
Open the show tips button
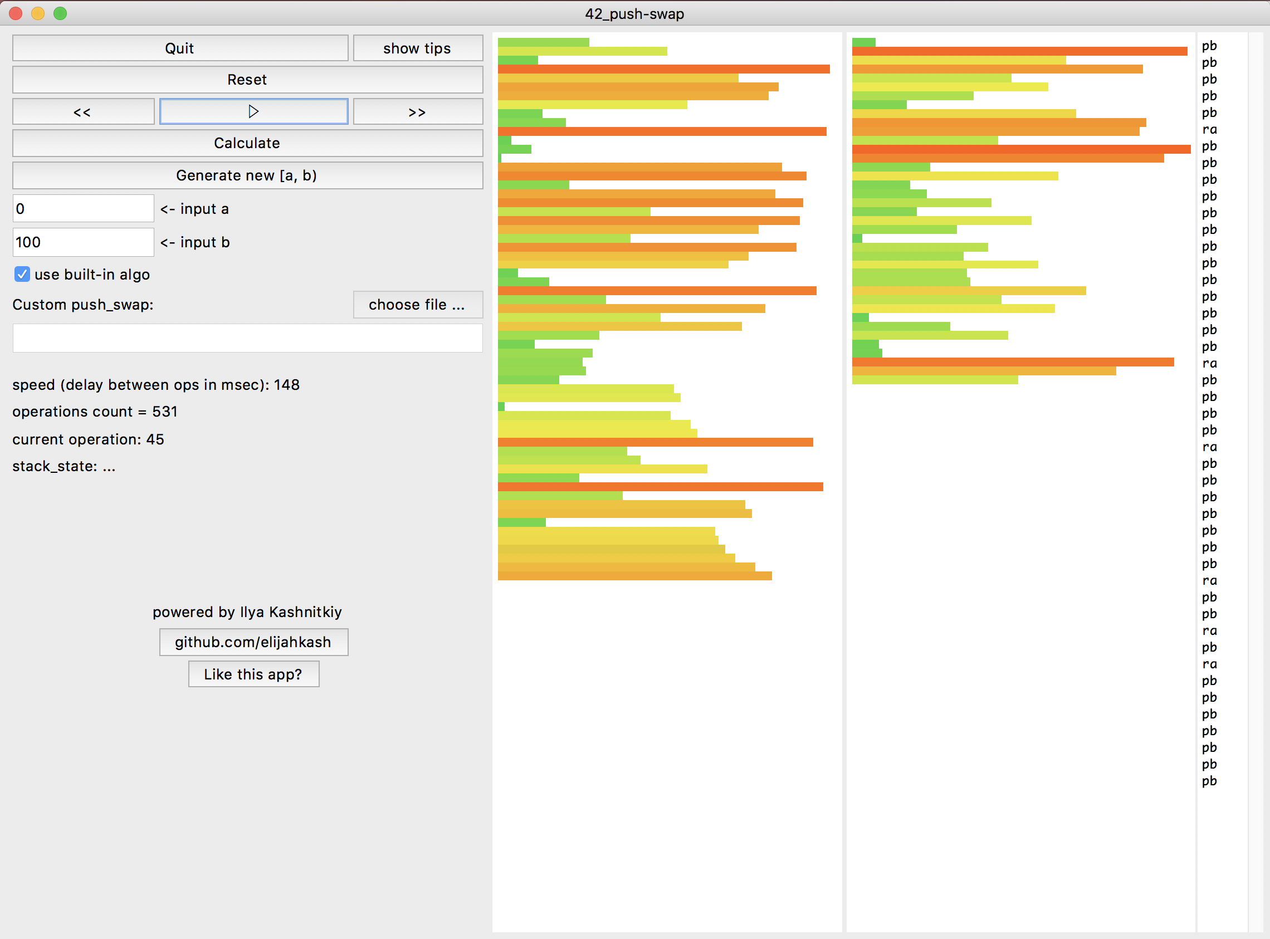pos(417,48)
